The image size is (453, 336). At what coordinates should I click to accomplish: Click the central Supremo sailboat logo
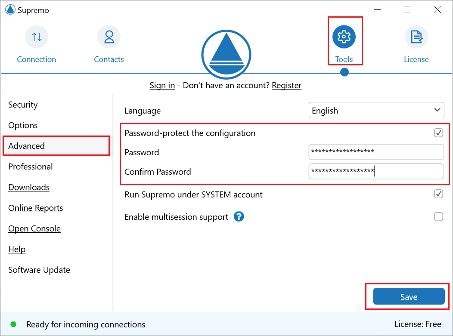[226, 54]
